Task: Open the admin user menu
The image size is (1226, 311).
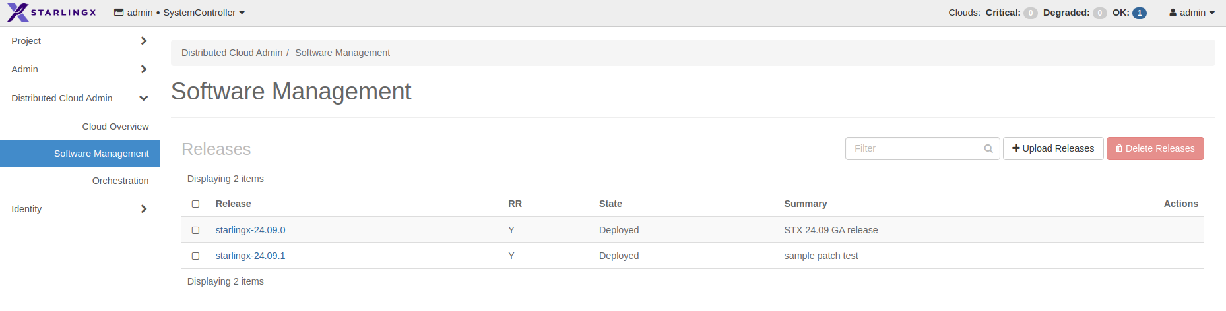Action: point(1192,13)
